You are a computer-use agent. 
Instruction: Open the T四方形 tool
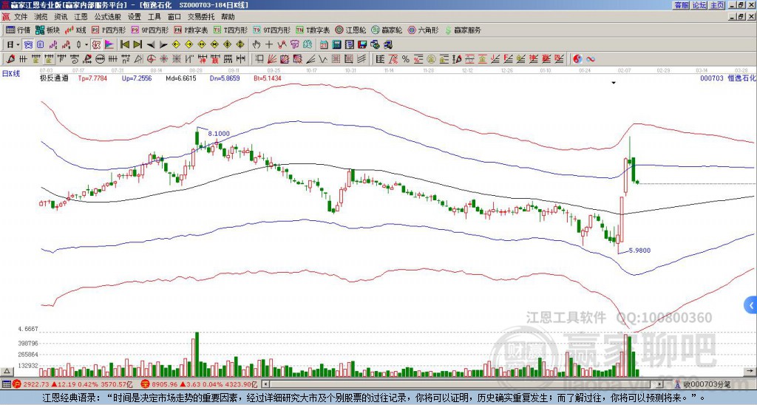tap(231, 30)
